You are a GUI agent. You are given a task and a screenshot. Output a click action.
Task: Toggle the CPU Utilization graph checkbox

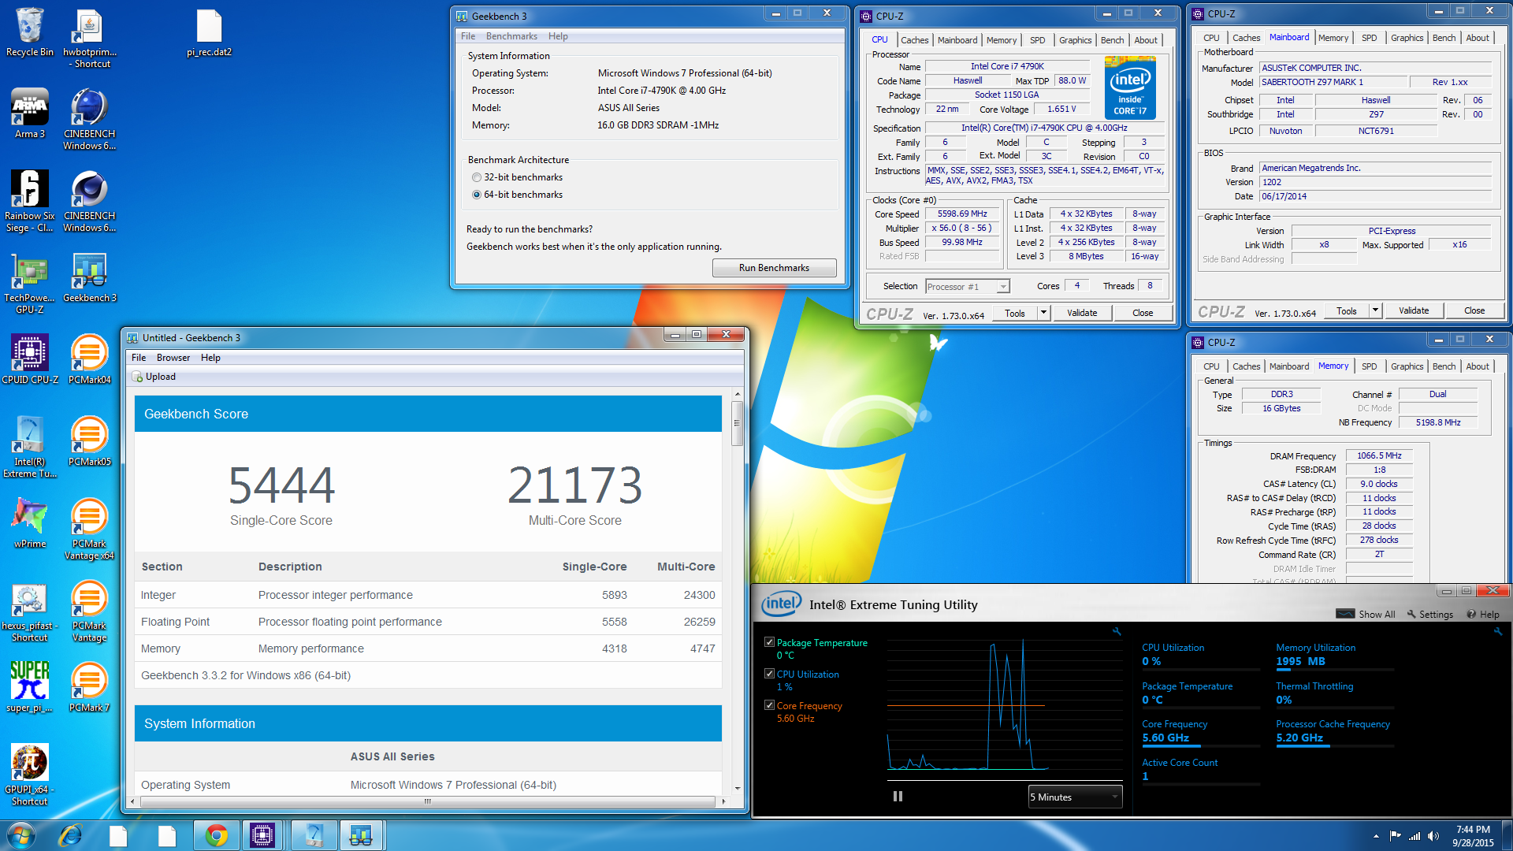(769, 674)
